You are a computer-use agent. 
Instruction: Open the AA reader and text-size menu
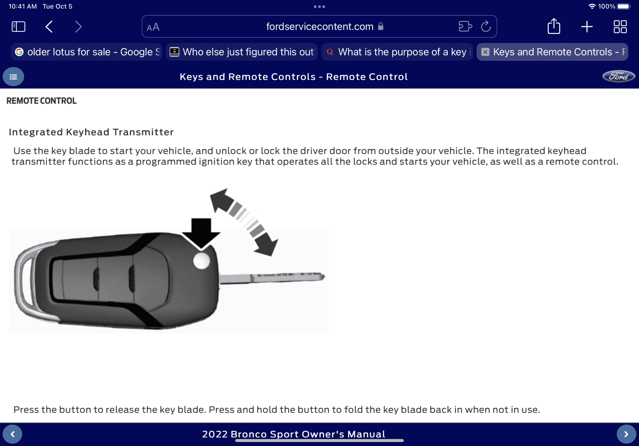153,27
